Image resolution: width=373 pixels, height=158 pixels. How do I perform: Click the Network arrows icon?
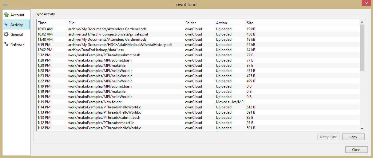tap(6, 44)
